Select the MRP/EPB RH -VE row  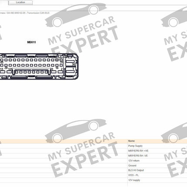click(93, 156)
